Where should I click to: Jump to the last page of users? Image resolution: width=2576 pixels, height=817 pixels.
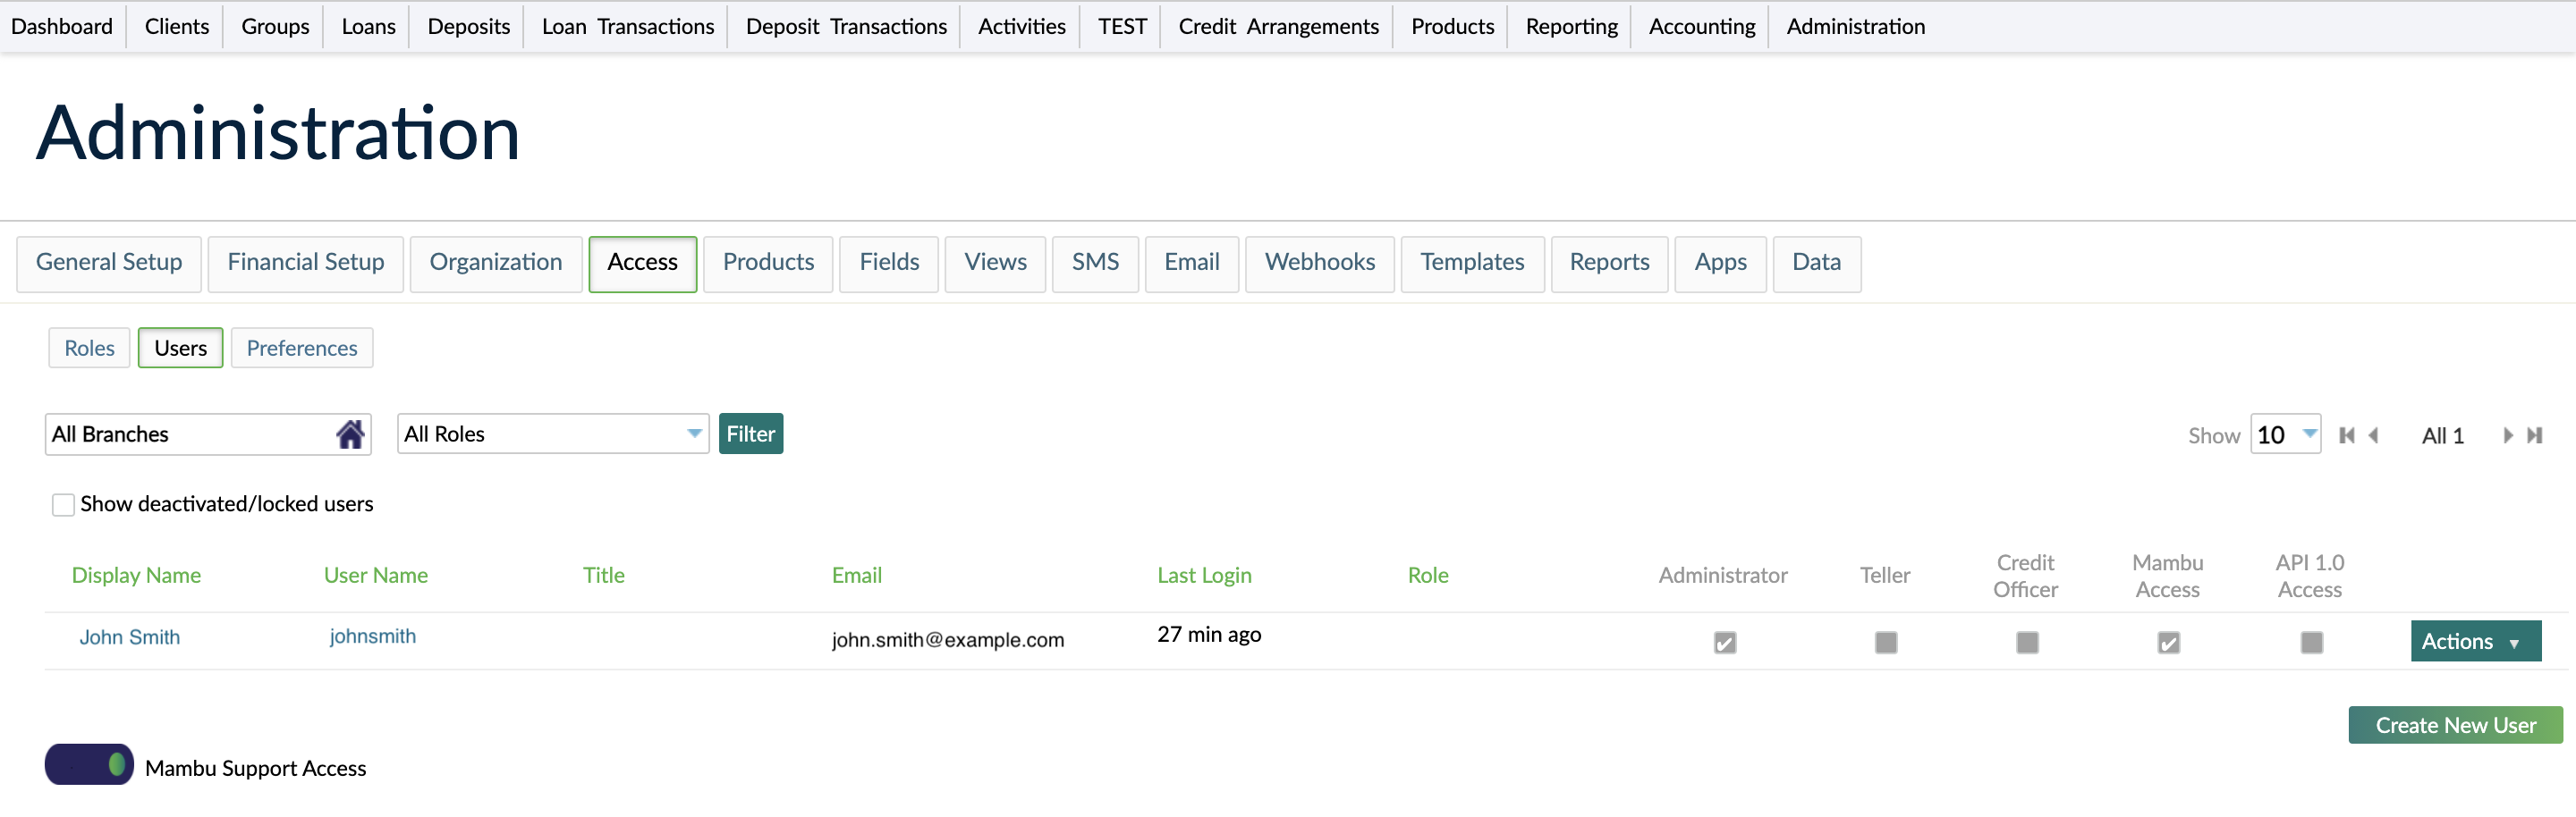pyautogui.click(x=2535, y=434)
